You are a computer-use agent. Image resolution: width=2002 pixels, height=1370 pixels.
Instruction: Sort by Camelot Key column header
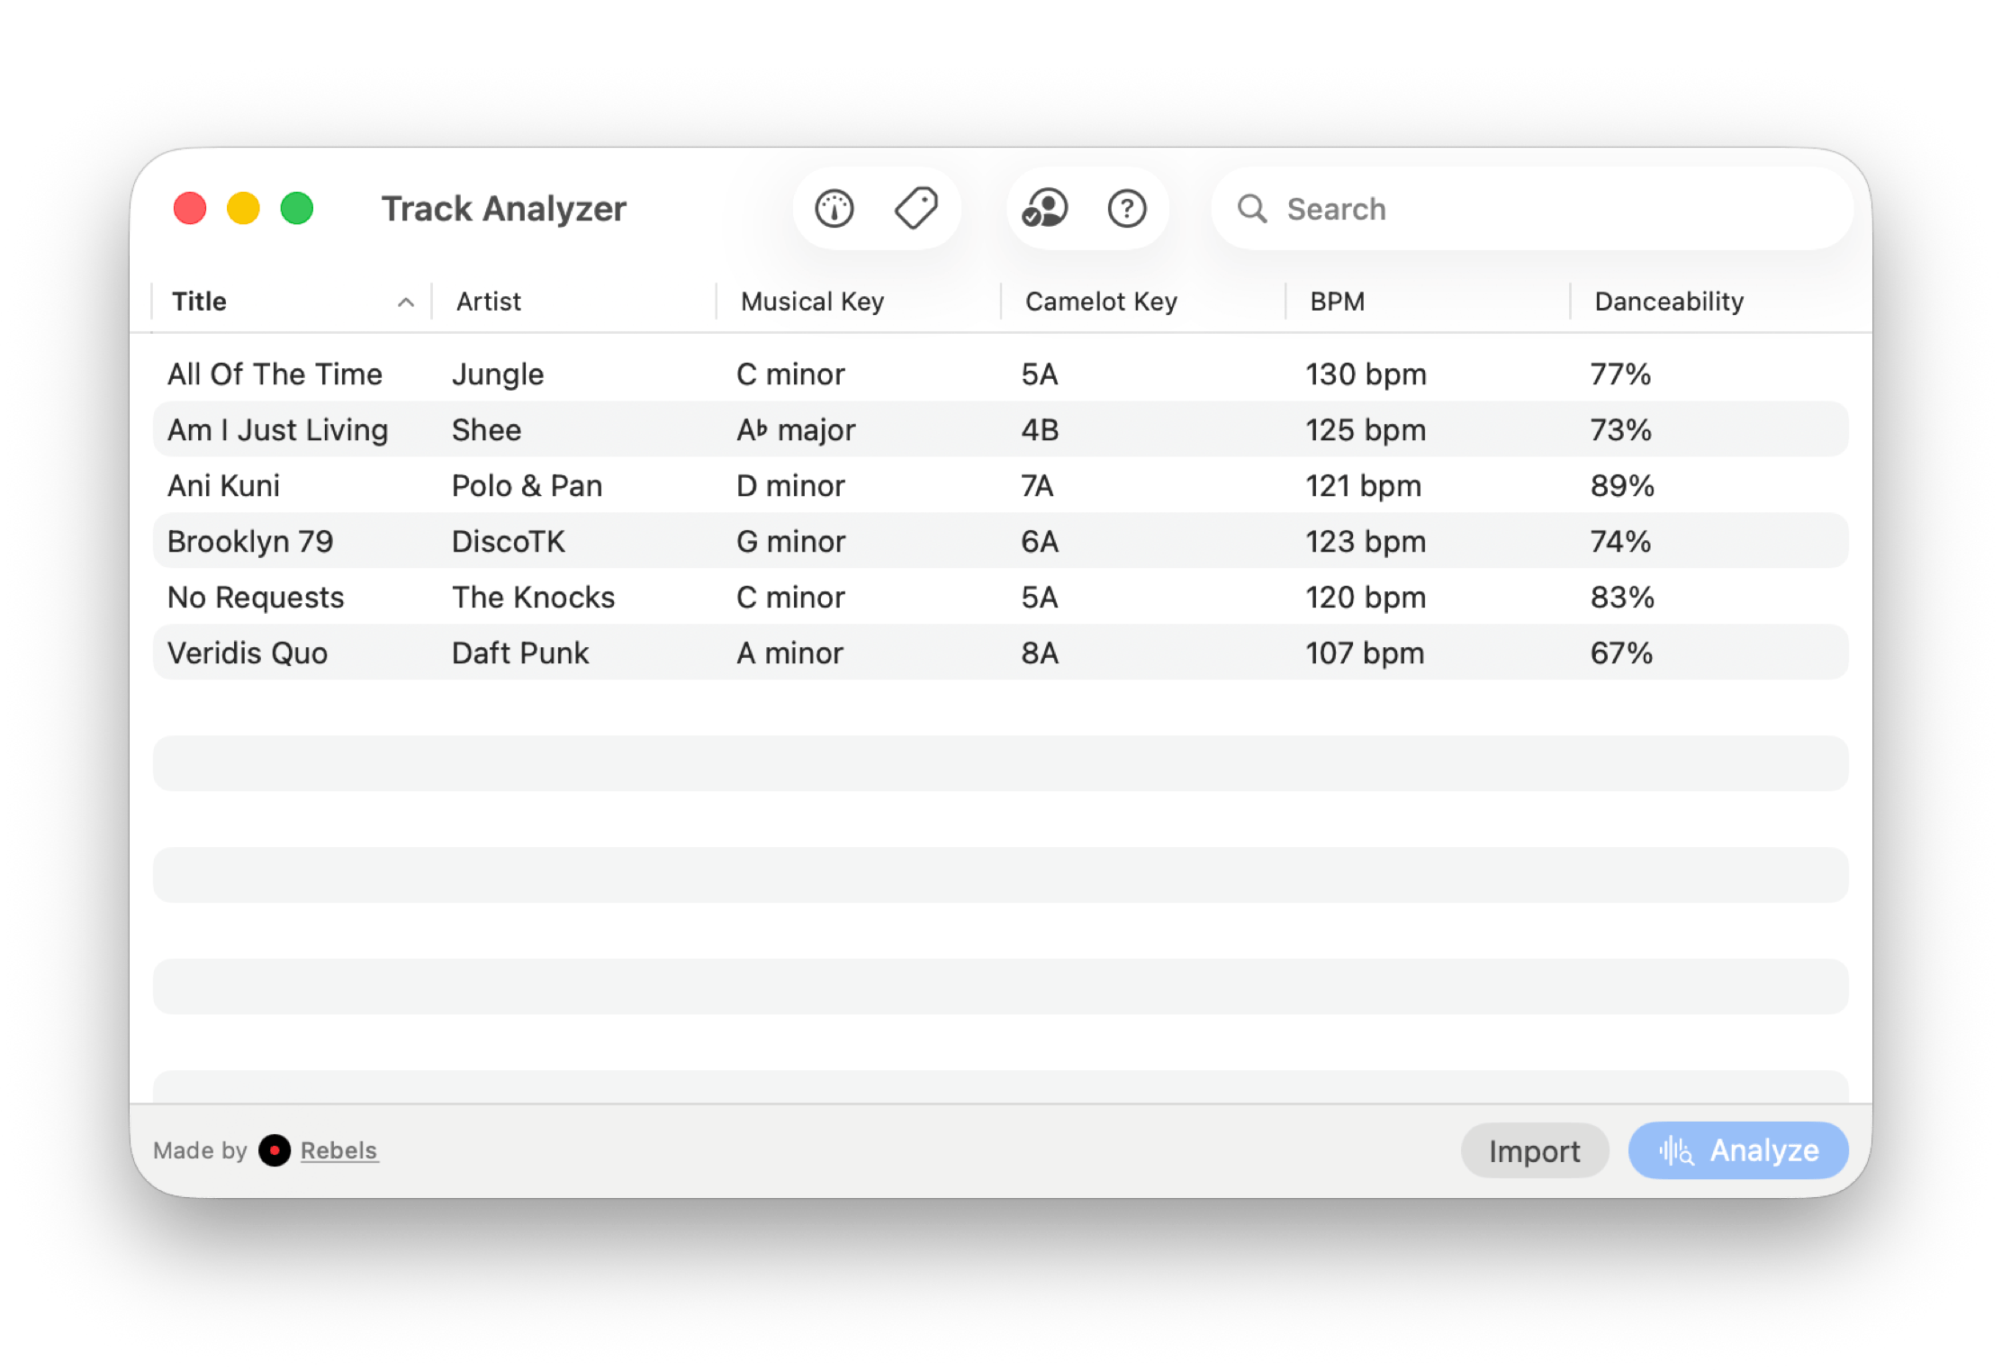[x=1101, y=302]
